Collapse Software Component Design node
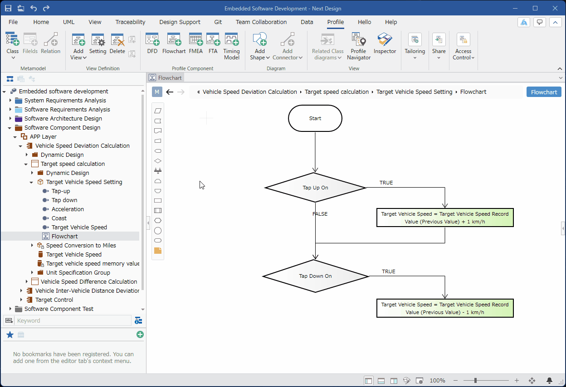The image size is (566, 387). 10,128
